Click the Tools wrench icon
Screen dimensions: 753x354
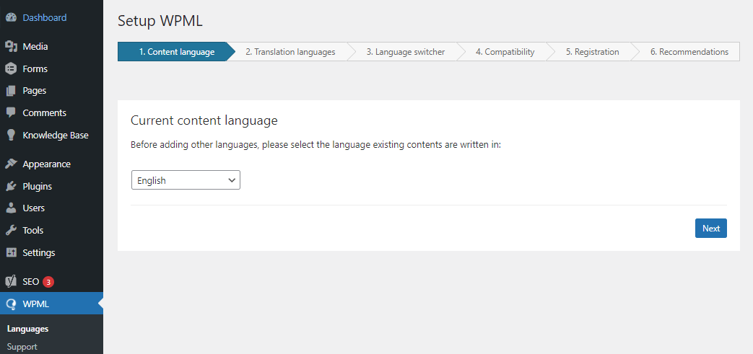click(x=11, y=230)
